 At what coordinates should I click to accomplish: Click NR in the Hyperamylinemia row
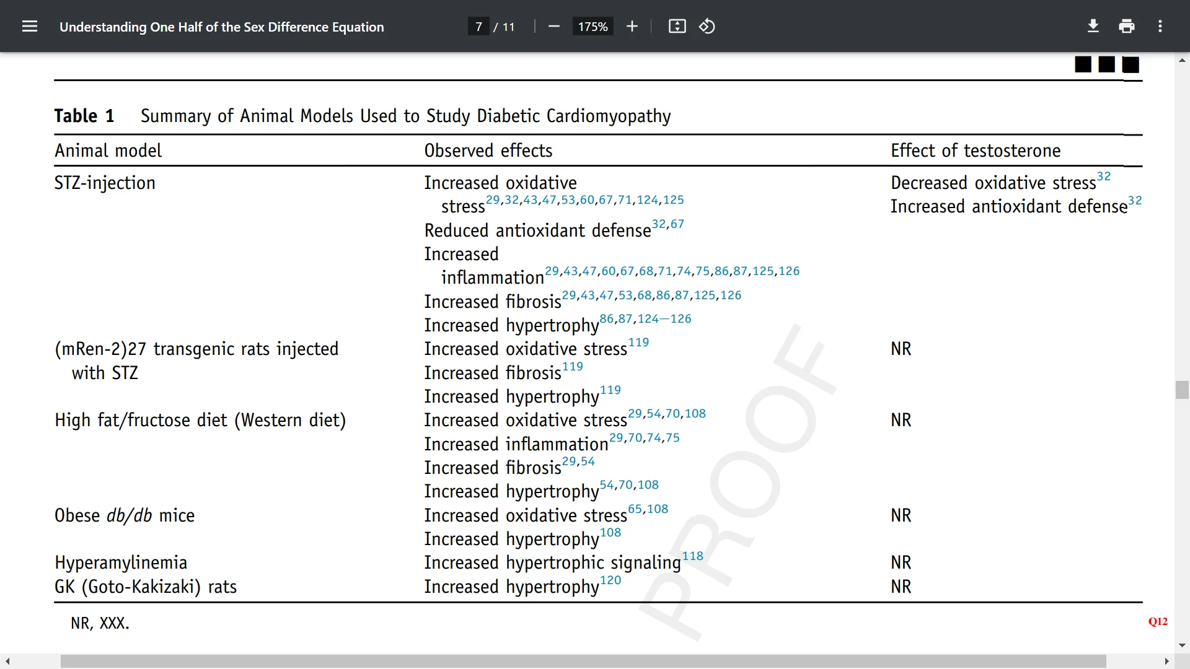pos(901,563)
